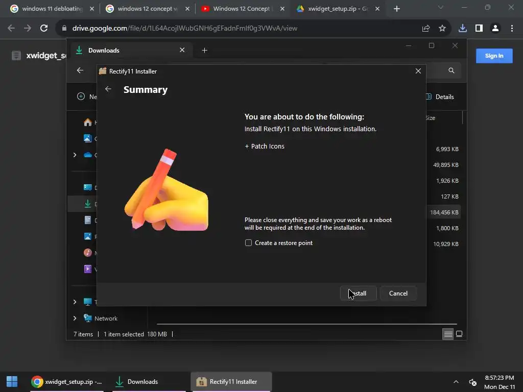Select Network in Explorer sidebar
Screen dimensions: 523x392
point(100,318)
